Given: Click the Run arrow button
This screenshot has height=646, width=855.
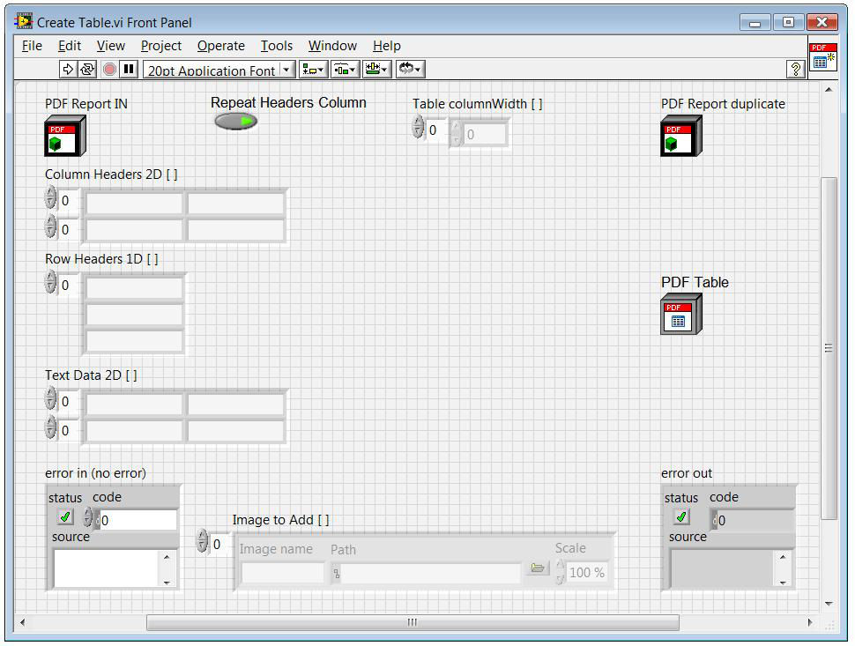Looking at the screenshot, I should click(x=69, y=70).
